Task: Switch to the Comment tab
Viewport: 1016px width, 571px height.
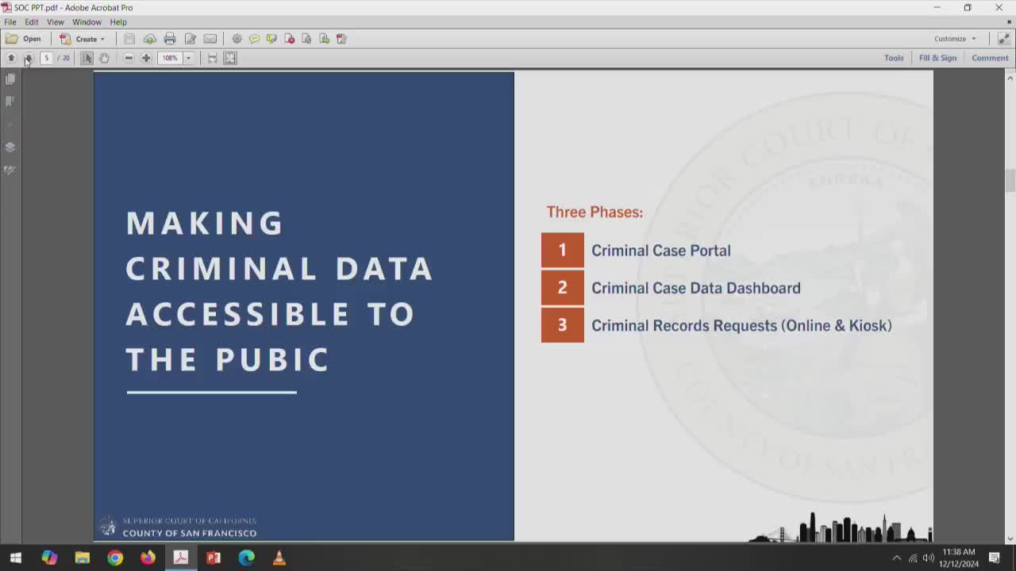Action: (989, 57)
